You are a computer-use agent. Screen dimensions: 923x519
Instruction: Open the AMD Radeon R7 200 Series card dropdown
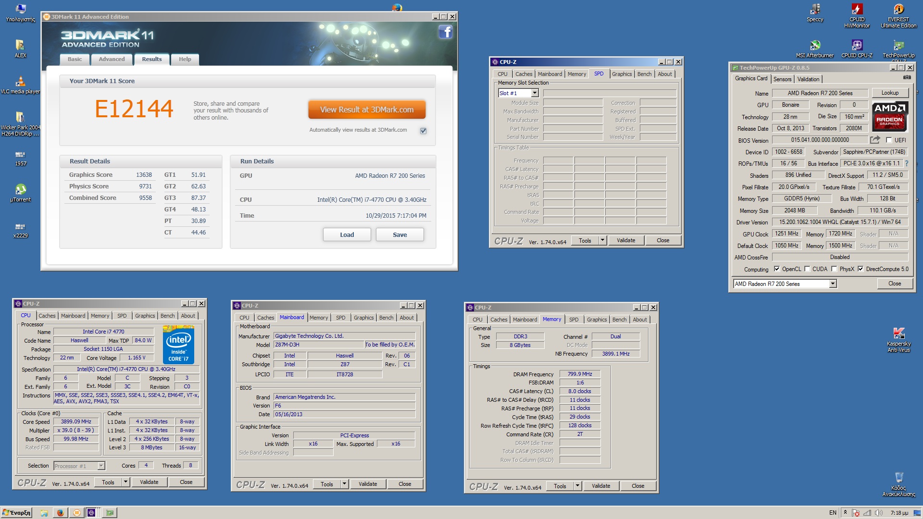click(833, 284)
